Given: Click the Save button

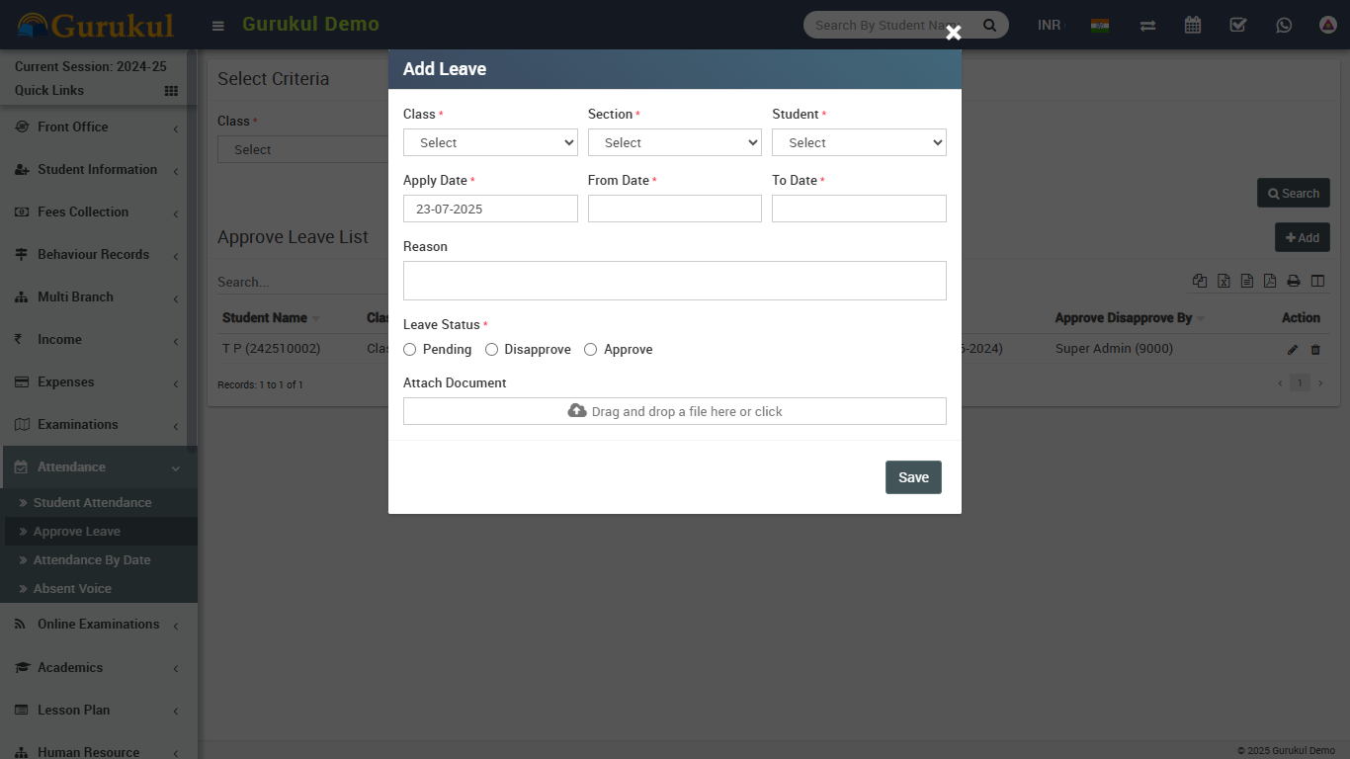Looking at the screenshot, I should pyautogui.click(x=913, y=477).
